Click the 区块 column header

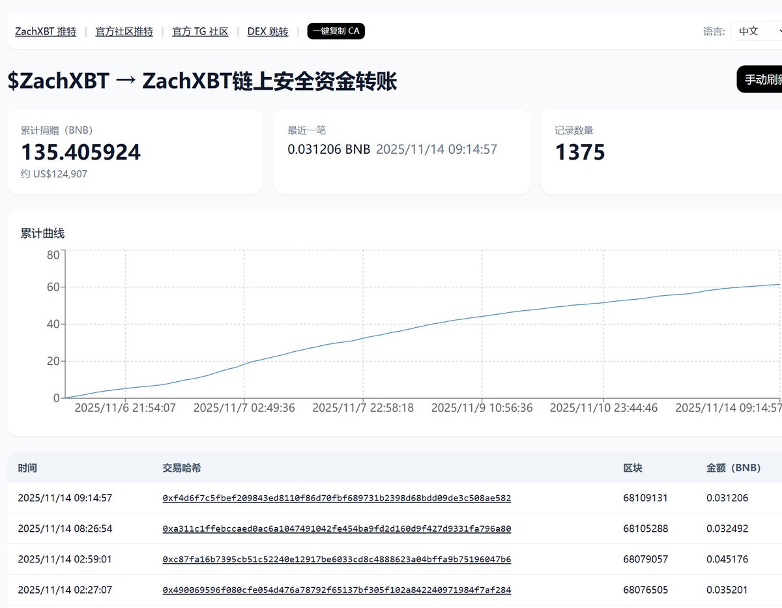coord(633,468)
